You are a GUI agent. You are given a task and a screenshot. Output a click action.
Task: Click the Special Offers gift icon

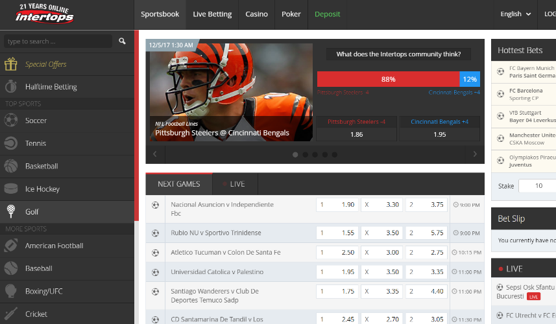(x=10, y=64)
